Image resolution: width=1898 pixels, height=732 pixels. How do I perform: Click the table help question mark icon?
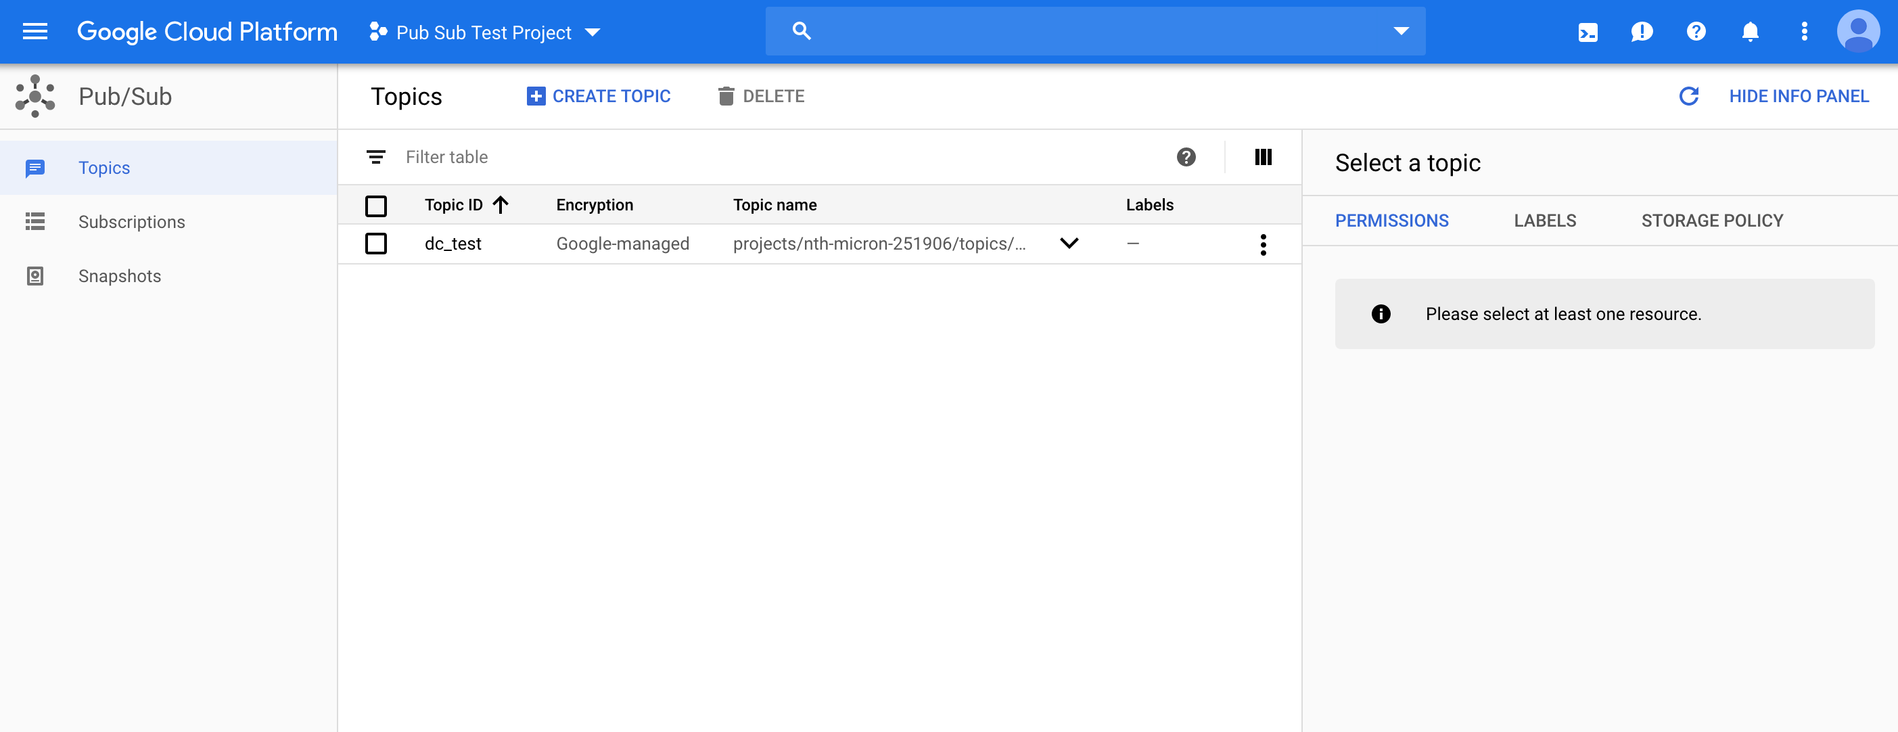(1186, 156)
